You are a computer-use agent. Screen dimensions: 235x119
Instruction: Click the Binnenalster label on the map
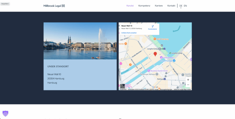[x=177, y=29]
